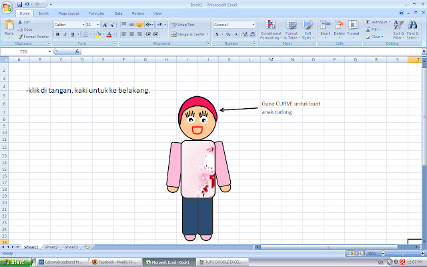This screenshot has height=267, width=427.
Task: Switch to the Insert ribbon tab
Action: [43, 13]
